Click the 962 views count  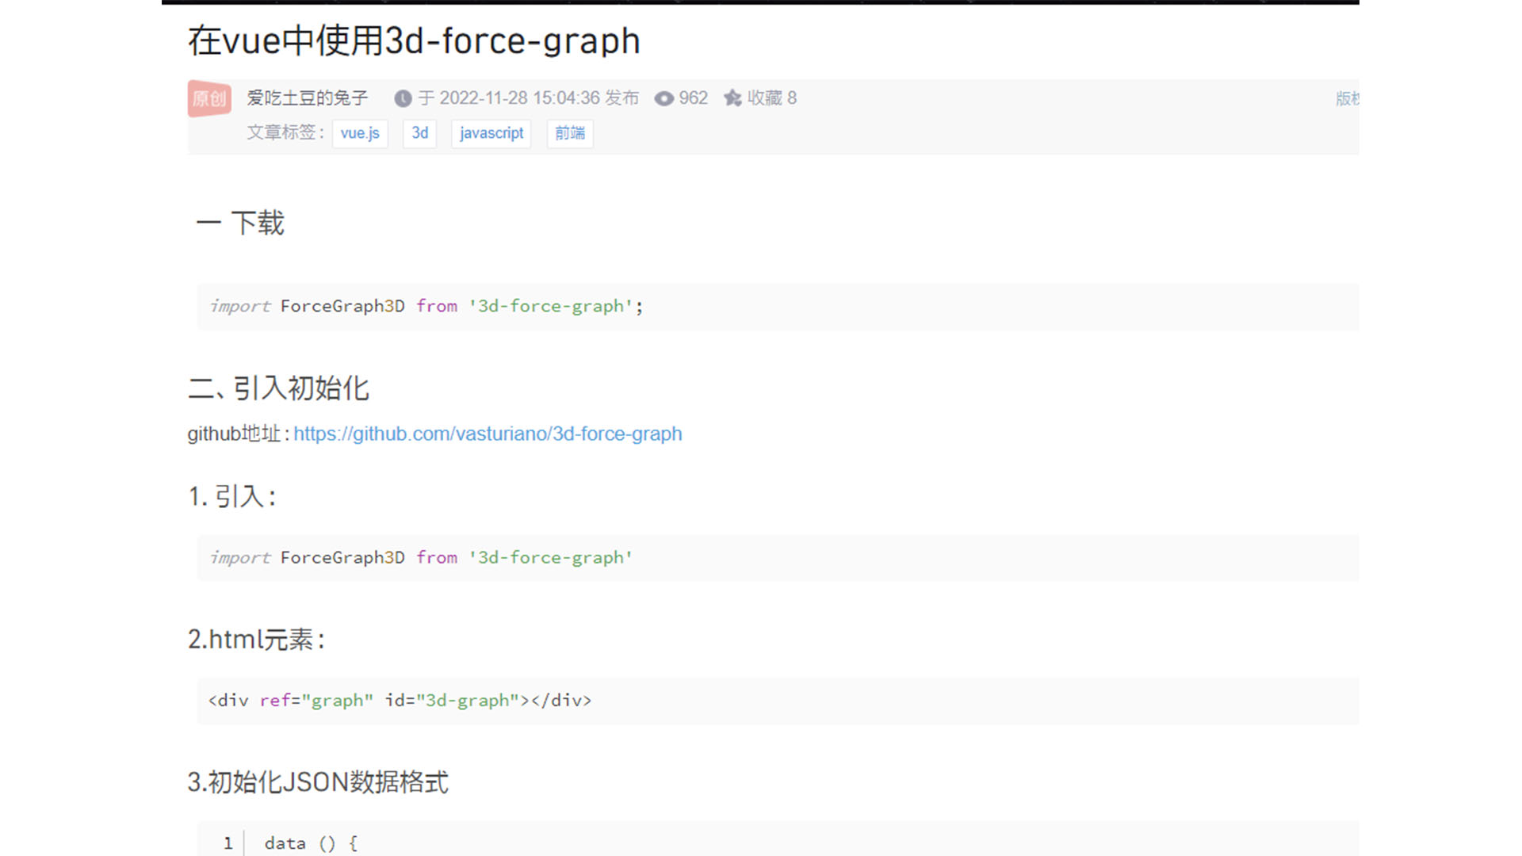[693, 97]
